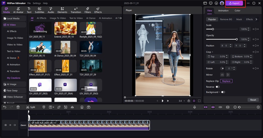Image resolution: width=263 pixels, height=138 pixels.
Task: Open the Settings menu
Action: tap(37, 3)
